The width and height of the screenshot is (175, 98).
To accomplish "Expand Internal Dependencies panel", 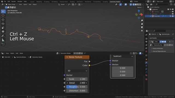I will point(159,51).
